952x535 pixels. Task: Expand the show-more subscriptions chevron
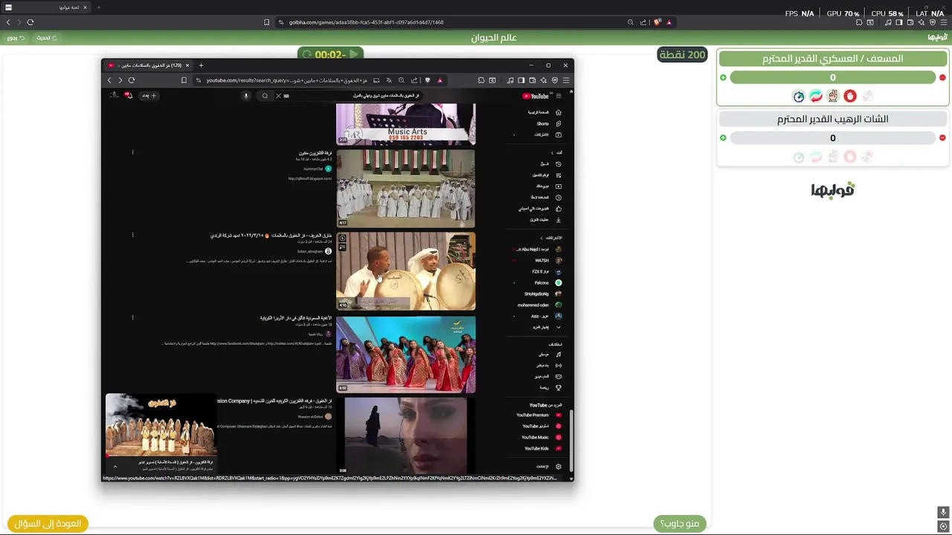click(558, 327)
